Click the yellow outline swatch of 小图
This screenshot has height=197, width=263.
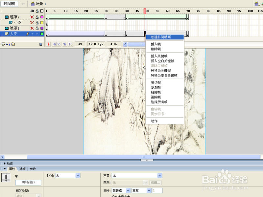[42, 22]
